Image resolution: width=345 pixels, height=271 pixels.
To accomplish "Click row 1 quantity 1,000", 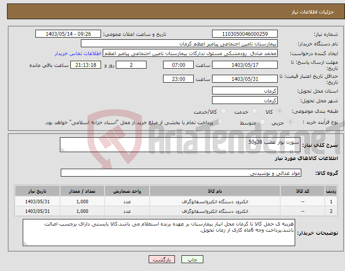I will click(82, 202).
